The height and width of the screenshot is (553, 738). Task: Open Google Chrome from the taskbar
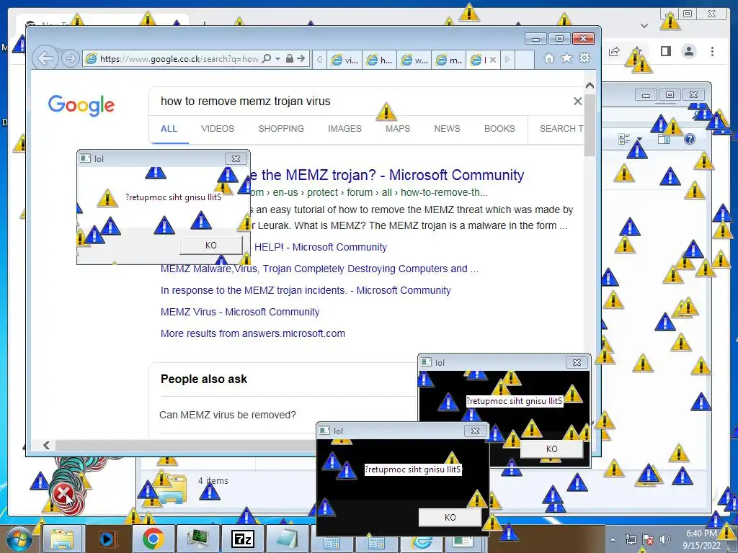click(x=153, y=539)
